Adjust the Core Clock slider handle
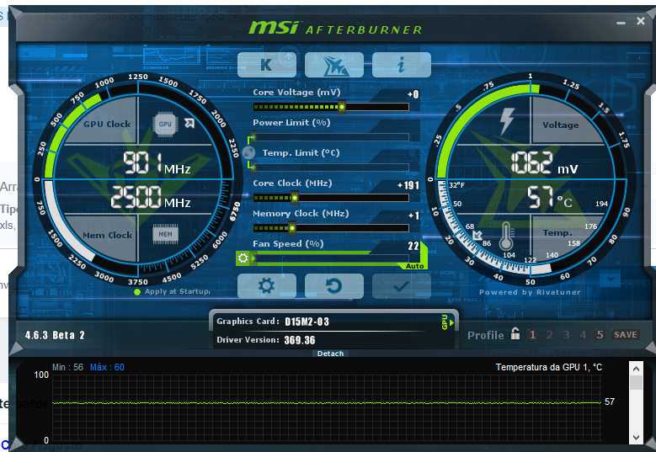The height and width of the screenshot is (452, 656). click(295, 197)
